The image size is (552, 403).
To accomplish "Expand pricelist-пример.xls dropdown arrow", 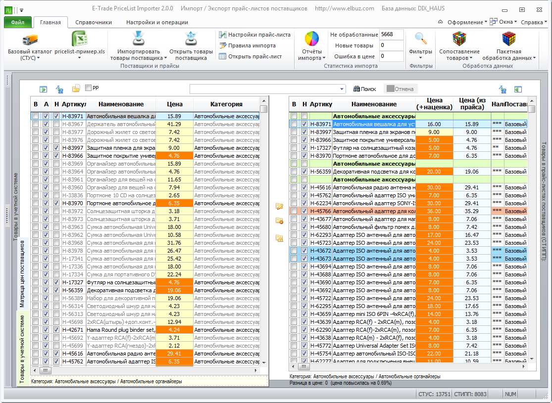I will 80,58.
